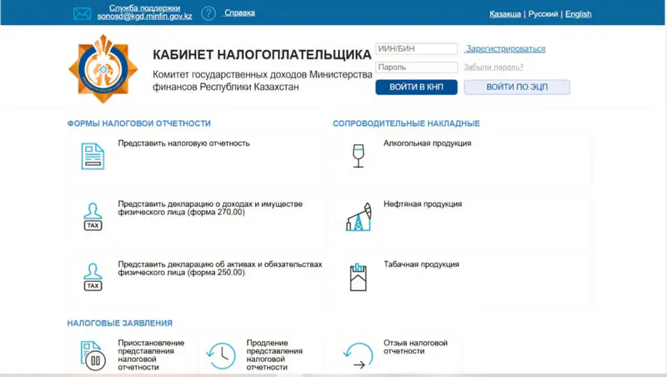Click the pause document suspension icon
Viewport: 667px width, 377px height.
93,356
